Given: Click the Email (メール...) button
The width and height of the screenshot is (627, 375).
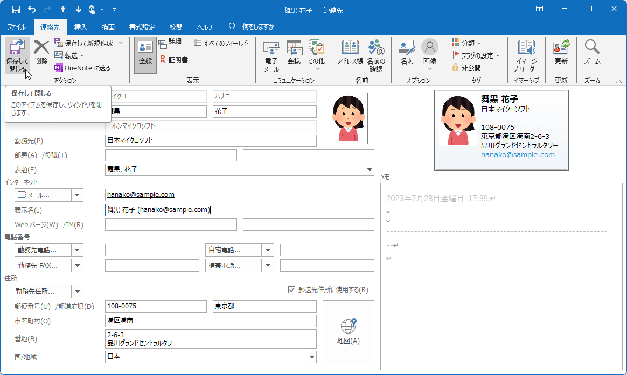Looking at the screenshot, I should [x=43, y=195].
